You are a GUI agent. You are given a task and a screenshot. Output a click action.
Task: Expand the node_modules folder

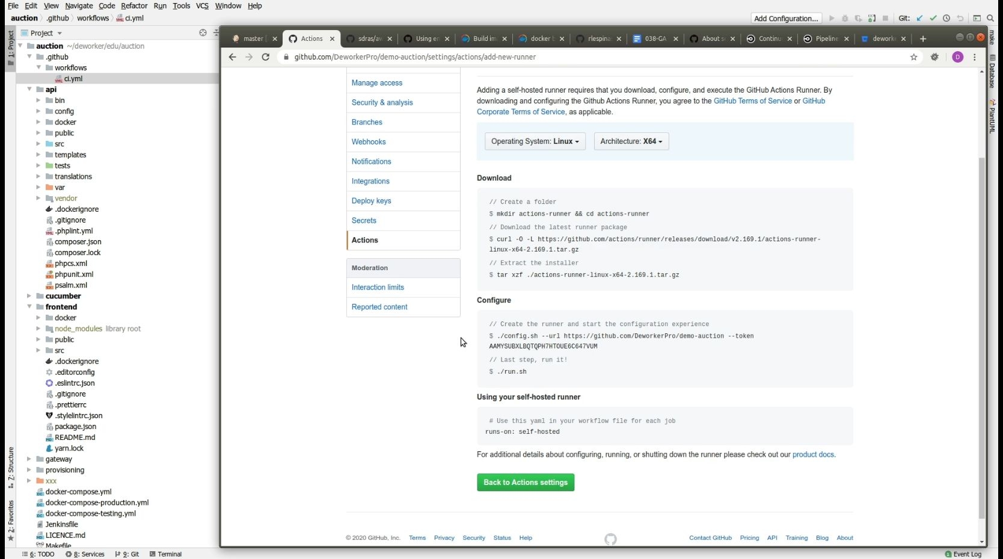point(38,329)
